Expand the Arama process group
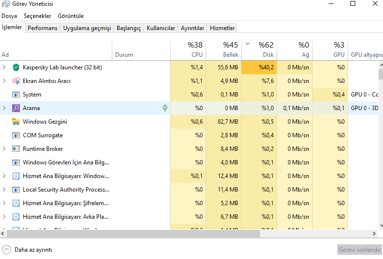 [x=4, y=108]
